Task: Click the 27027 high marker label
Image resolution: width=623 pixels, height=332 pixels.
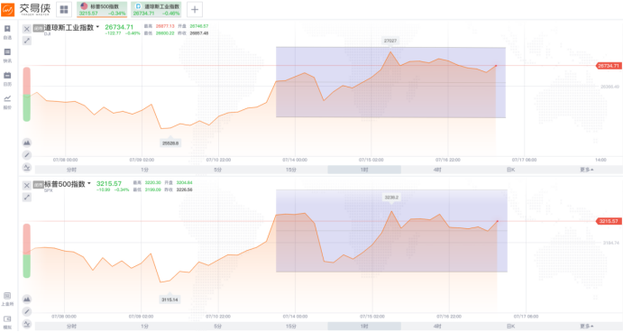Action: tap(390, 41)
